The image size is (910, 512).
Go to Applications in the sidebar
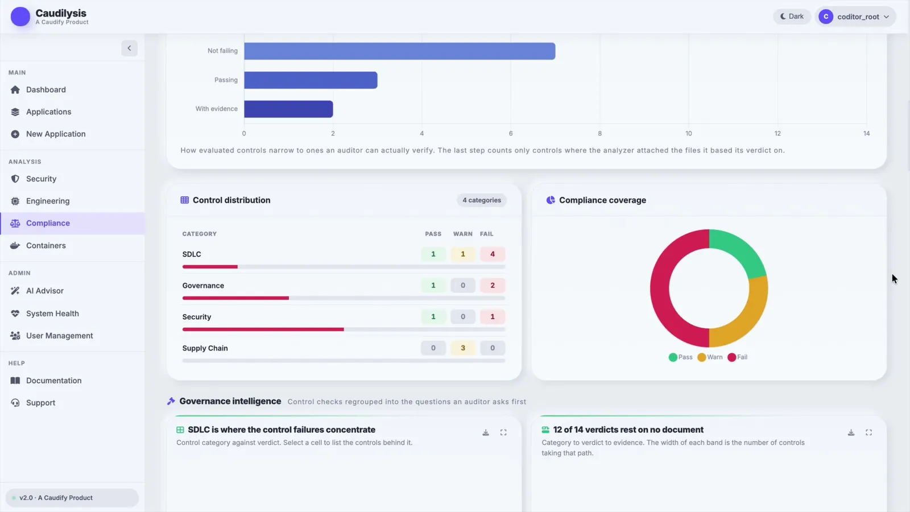click(x=73, y=112)
